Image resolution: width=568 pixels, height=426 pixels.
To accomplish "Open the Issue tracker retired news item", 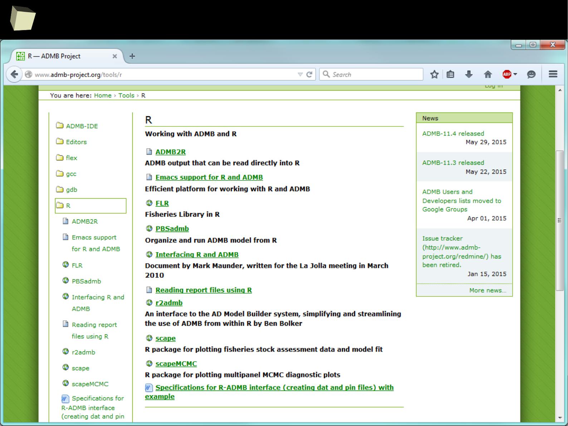I will (462, 252).
